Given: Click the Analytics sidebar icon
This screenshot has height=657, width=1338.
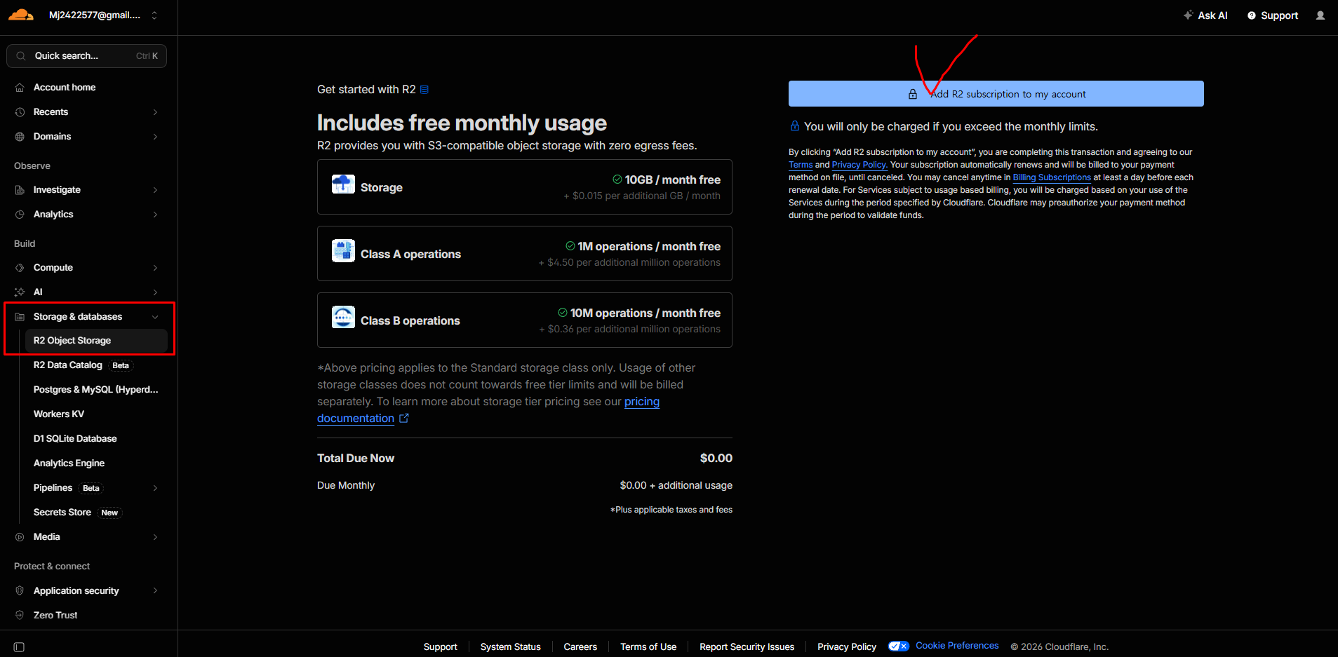Looking at the screenshot, I should click(x=20, y=215).
